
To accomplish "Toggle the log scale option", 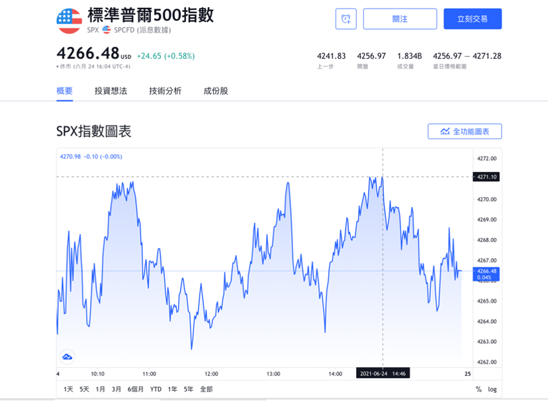I will (493, 390).
